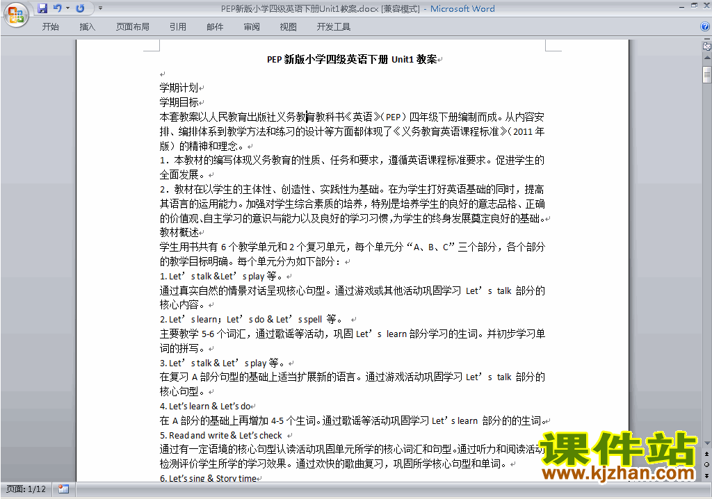Click the vertical scrollbar thumb
712x499 pixels.
pyautogui.click(x=707, y=74)
